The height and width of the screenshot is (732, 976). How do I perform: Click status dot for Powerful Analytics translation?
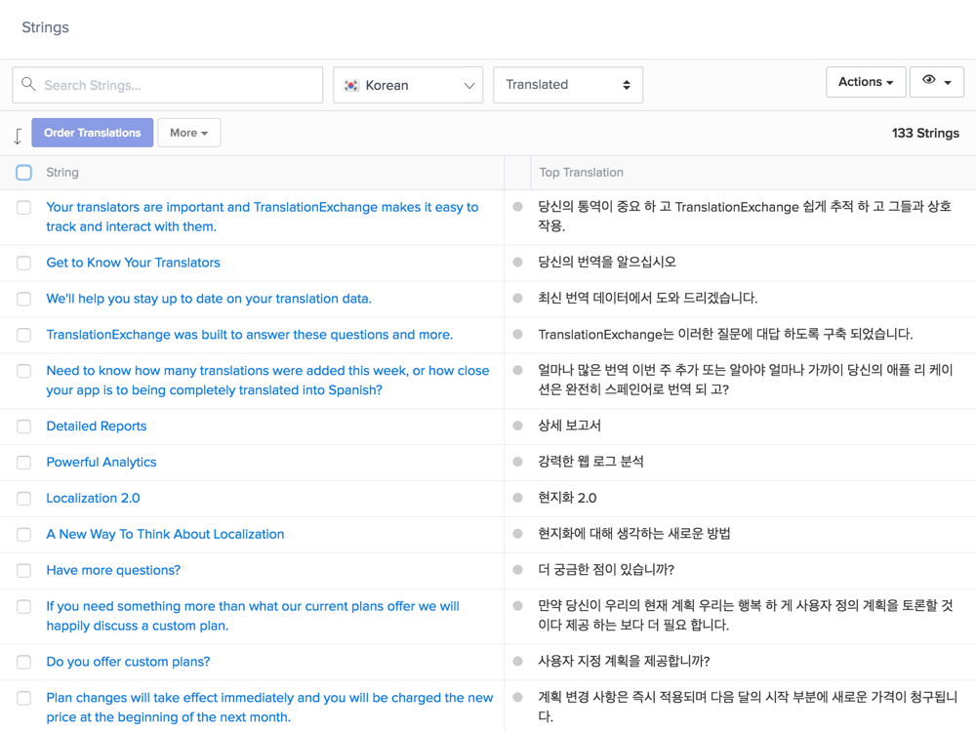pos(517,462)
